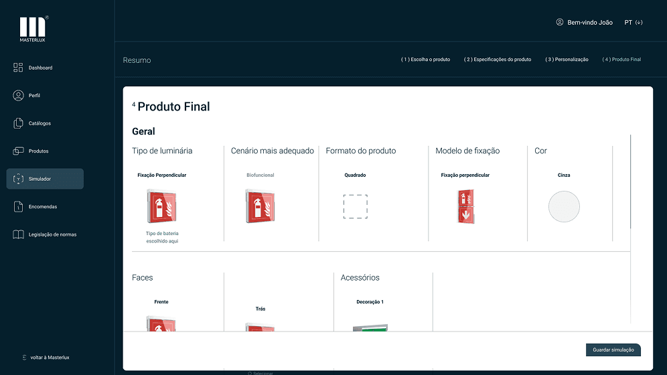This screenshot has height=375, width=667.
Task: Click the Cor heading
Action: coord(540,151)
